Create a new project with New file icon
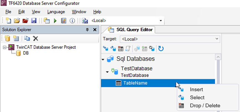240x112 pixels. coord(8,20)
